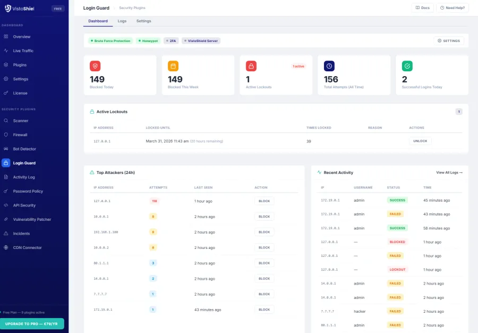
Task: Click the VistoShield logo icon
Action: coord(7,8)
